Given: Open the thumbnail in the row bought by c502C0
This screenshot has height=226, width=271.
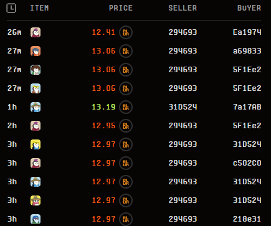Looking at the screenshot, I should pos(36,163).
